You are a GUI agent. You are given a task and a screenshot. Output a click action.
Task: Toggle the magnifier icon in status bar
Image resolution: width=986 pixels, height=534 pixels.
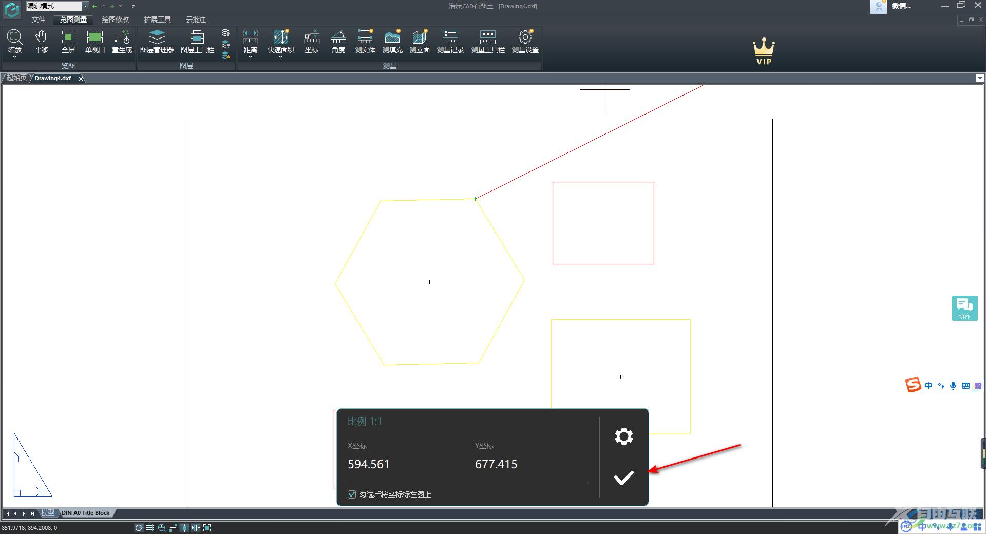point(162,528)
